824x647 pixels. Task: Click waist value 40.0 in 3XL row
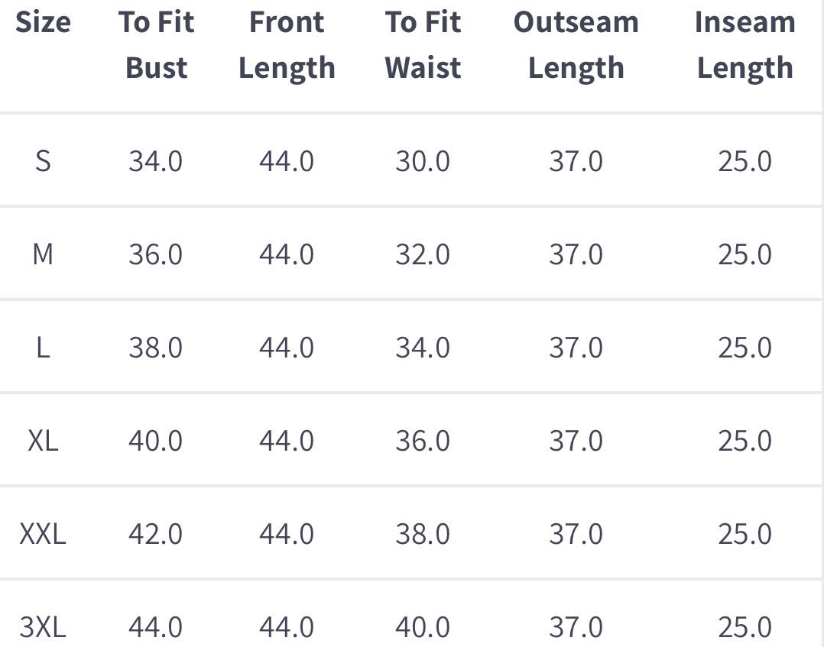pyautogui.click(x=423, y=627)
